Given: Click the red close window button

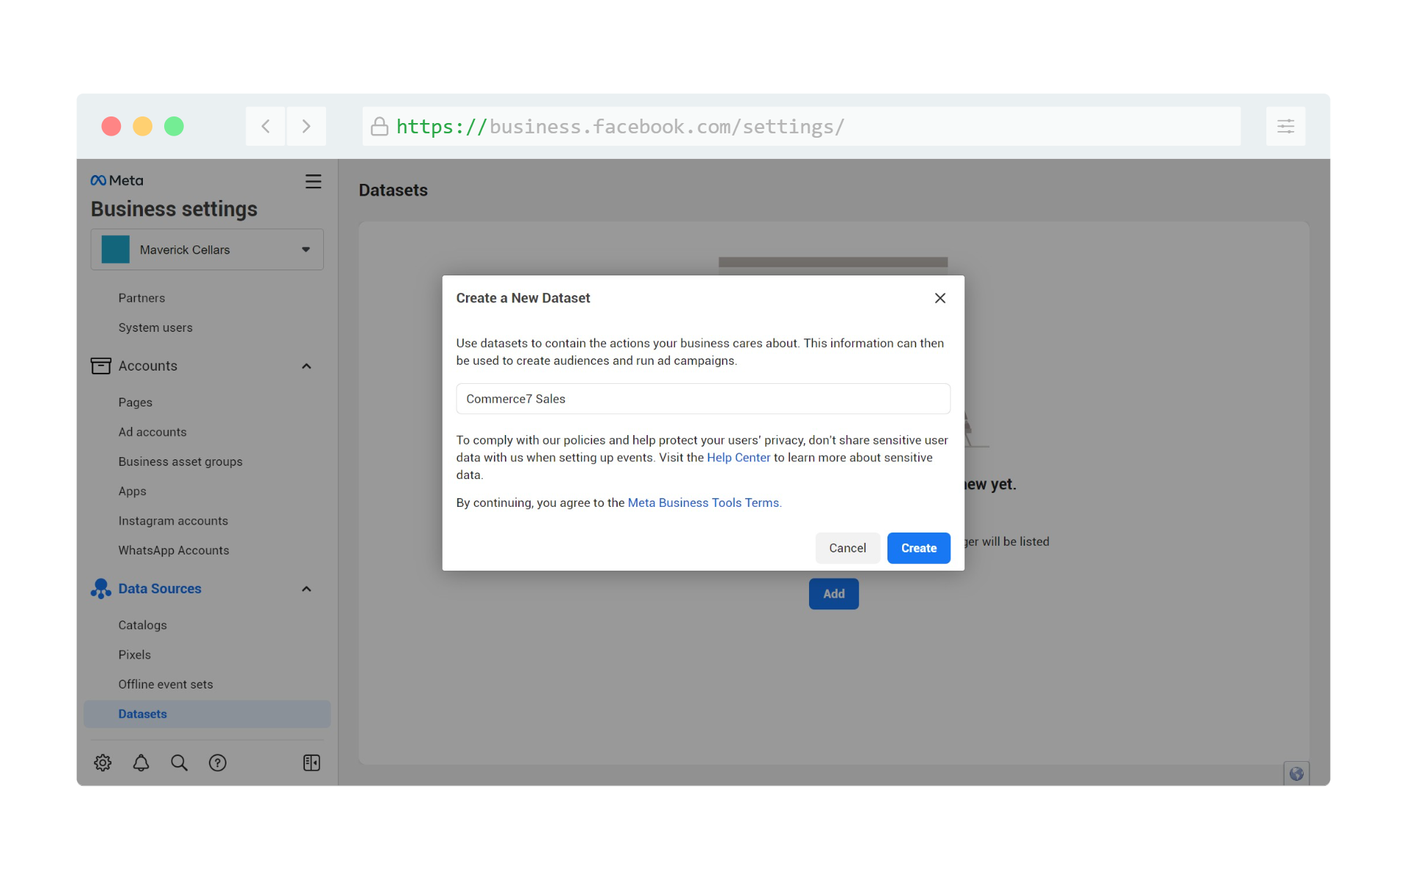Looking at the screenshot, I should (x=111, y=126).
